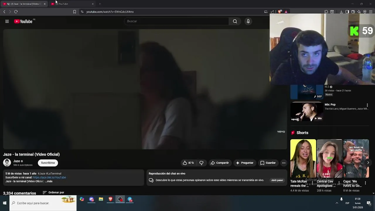Click the #LaTerminal hashtag link
375x211 pixels.
[54, 173]
